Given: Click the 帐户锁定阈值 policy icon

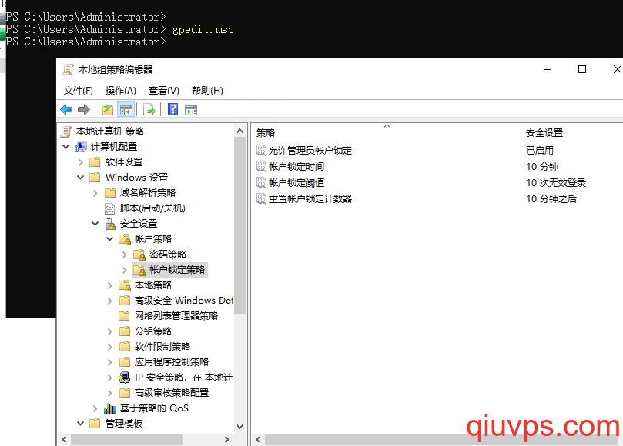Looking at the screenshot, I should pos(261,183).
